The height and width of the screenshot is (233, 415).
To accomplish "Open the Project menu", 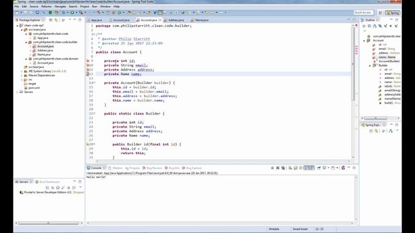I will [x=84, y=6].
